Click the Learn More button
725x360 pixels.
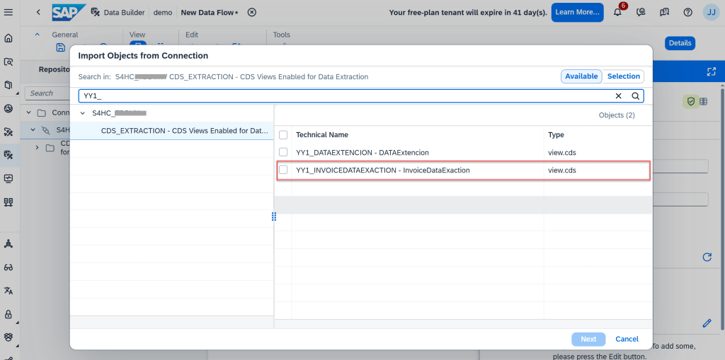tap(576, 12)
